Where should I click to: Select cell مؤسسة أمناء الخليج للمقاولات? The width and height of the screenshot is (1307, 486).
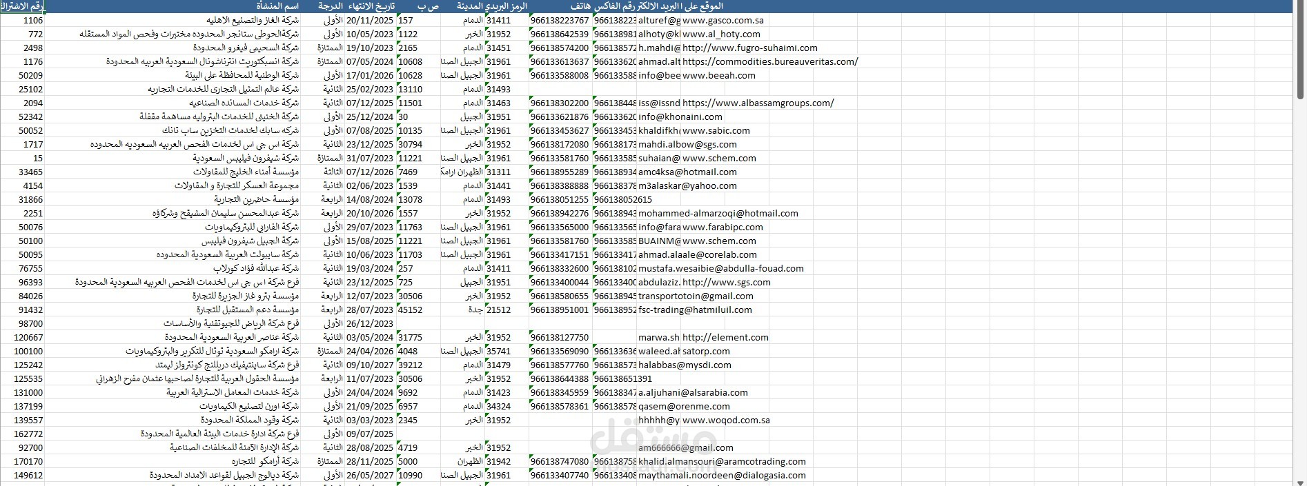[x=173, y=172]
